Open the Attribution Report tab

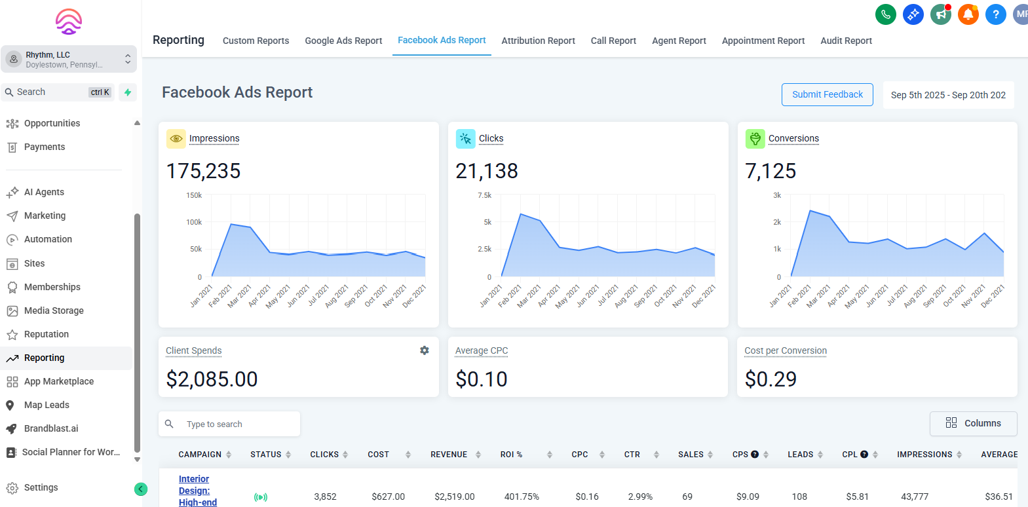pos(538,41)
